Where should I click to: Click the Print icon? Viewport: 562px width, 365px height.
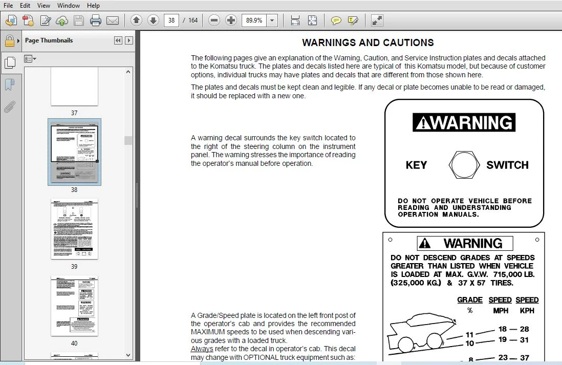[95, 20]
